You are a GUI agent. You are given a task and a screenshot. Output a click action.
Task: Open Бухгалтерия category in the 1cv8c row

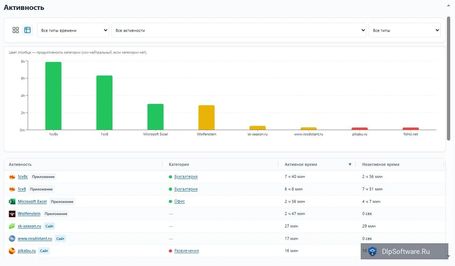coord(186,177)
